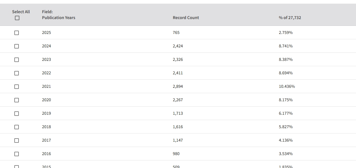The width and height of the screenshot is (356, 168).
Task: Check the box next to 2023
Action: click(x=17, y=60)
